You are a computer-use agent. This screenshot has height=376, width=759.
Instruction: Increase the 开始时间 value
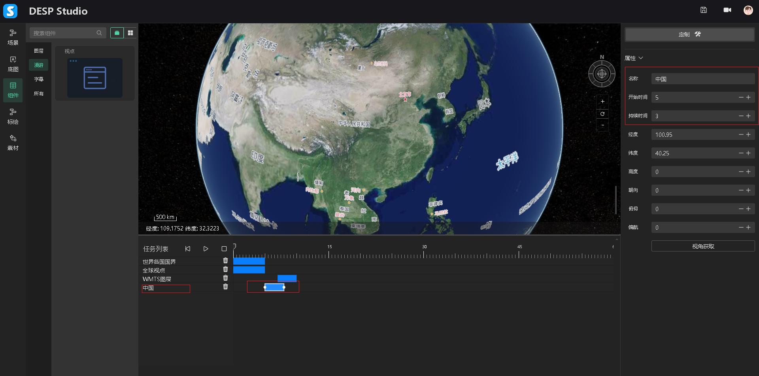tap(748, 97)
